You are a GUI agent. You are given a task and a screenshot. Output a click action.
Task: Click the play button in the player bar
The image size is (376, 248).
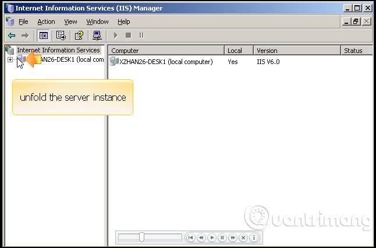tap(212, 238)
